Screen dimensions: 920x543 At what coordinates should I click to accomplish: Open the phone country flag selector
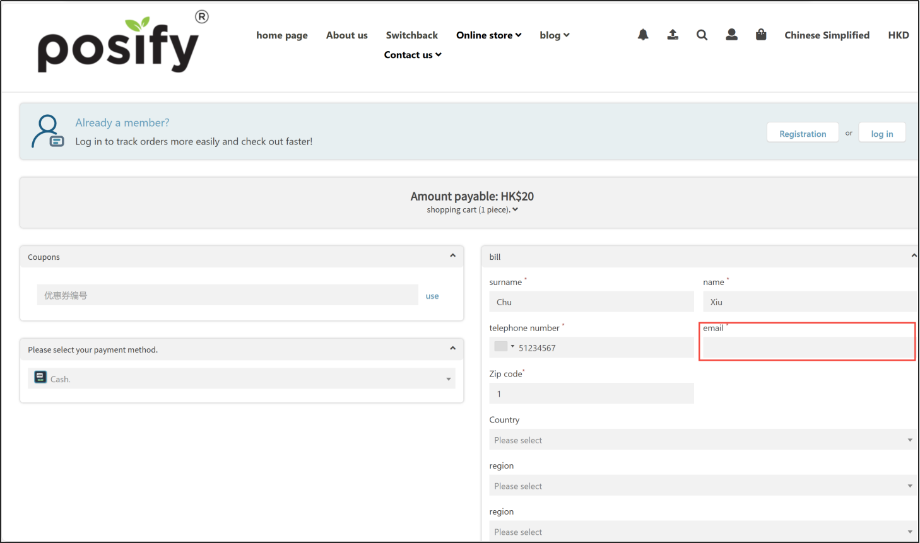coord(504,347)
